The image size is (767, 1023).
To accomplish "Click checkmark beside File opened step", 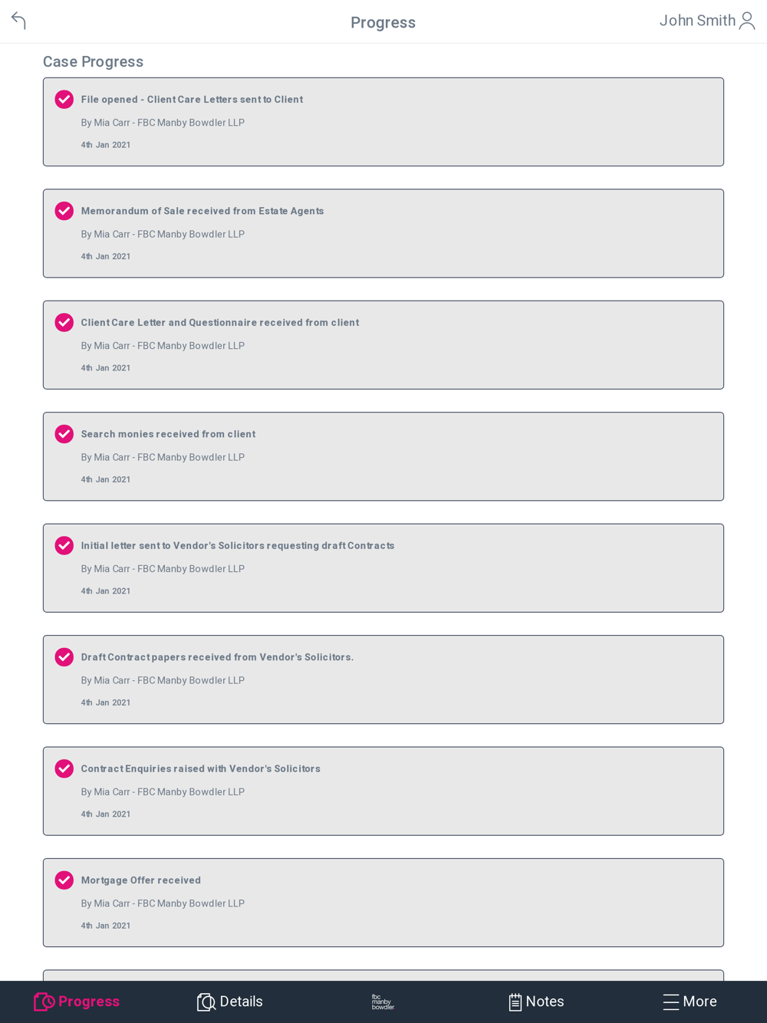I will click(x=64, y=100).
